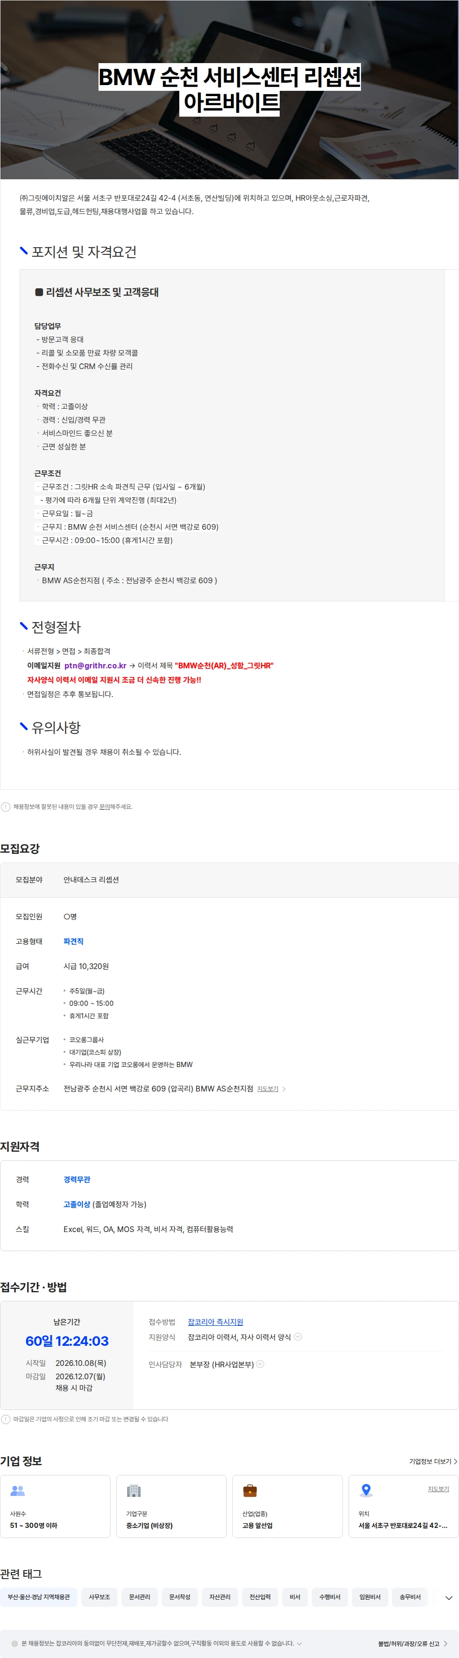This screenshot has height=1658, width=459.
Task: Click the info icon beside 채용정보에 잘못된 내용
Action: 6,807
